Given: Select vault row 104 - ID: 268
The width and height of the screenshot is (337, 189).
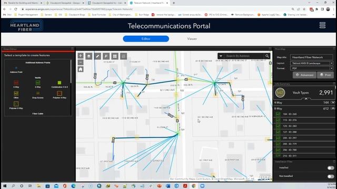Looking at the screenshot, I should pos(305,114).
